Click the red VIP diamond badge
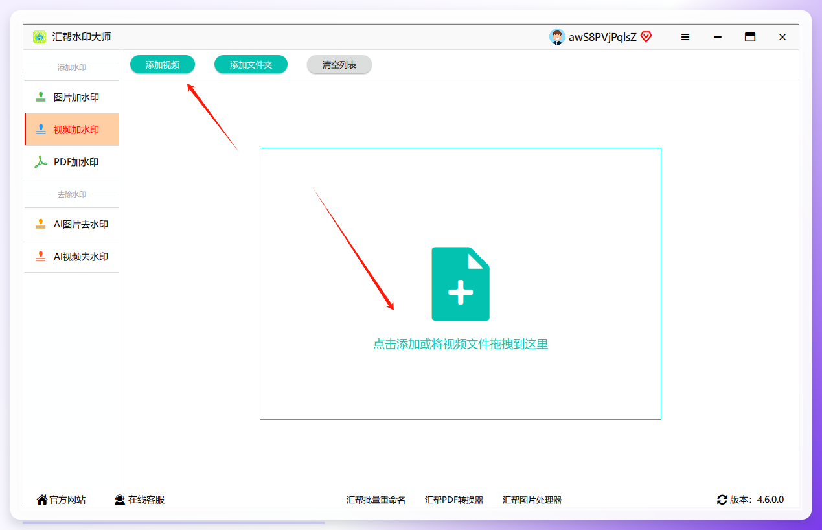 tap(646, 37)
